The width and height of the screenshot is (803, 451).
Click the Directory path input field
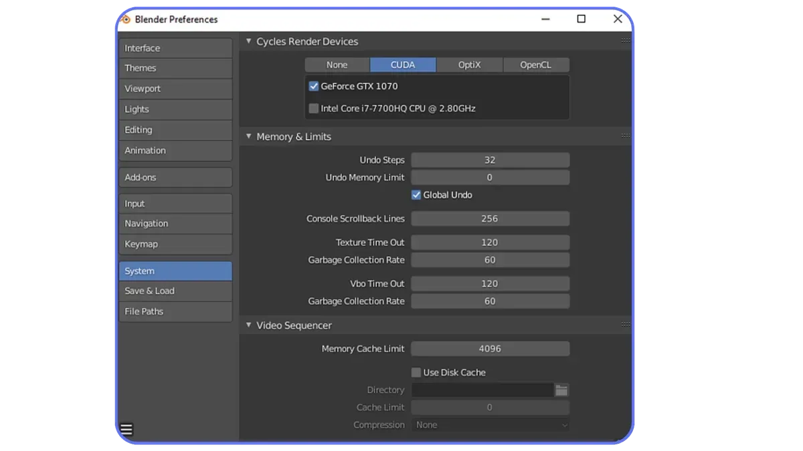tap(482, 390)
